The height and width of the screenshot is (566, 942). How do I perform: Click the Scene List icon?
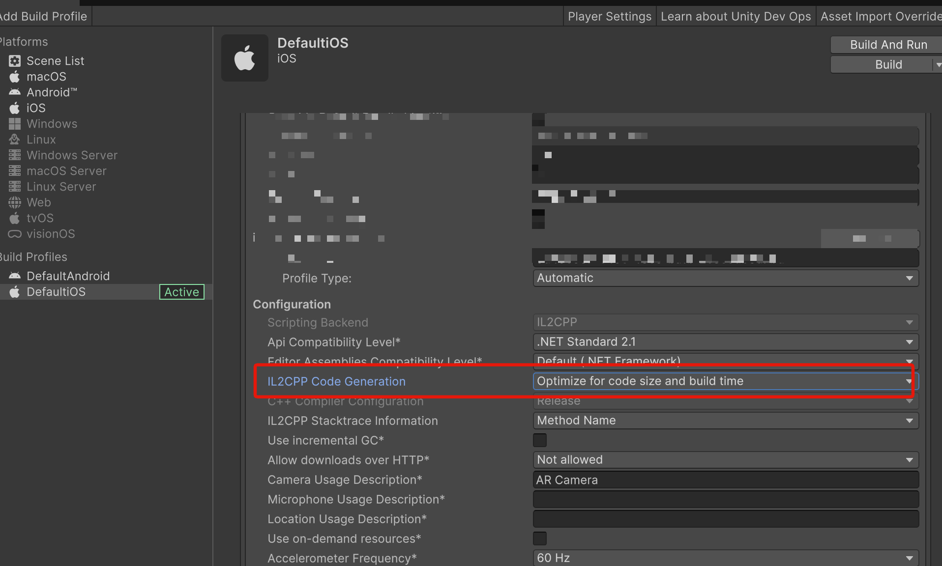pos(14,60)
